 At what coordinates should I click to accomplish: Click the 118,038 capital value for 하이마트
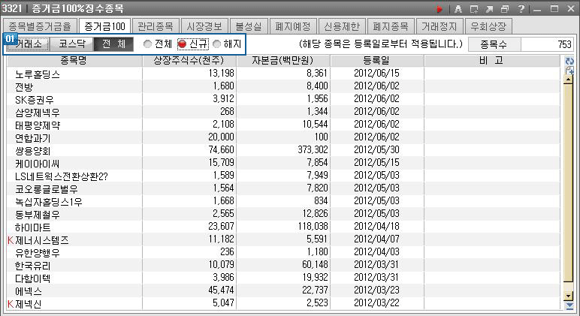pos(313,226)
